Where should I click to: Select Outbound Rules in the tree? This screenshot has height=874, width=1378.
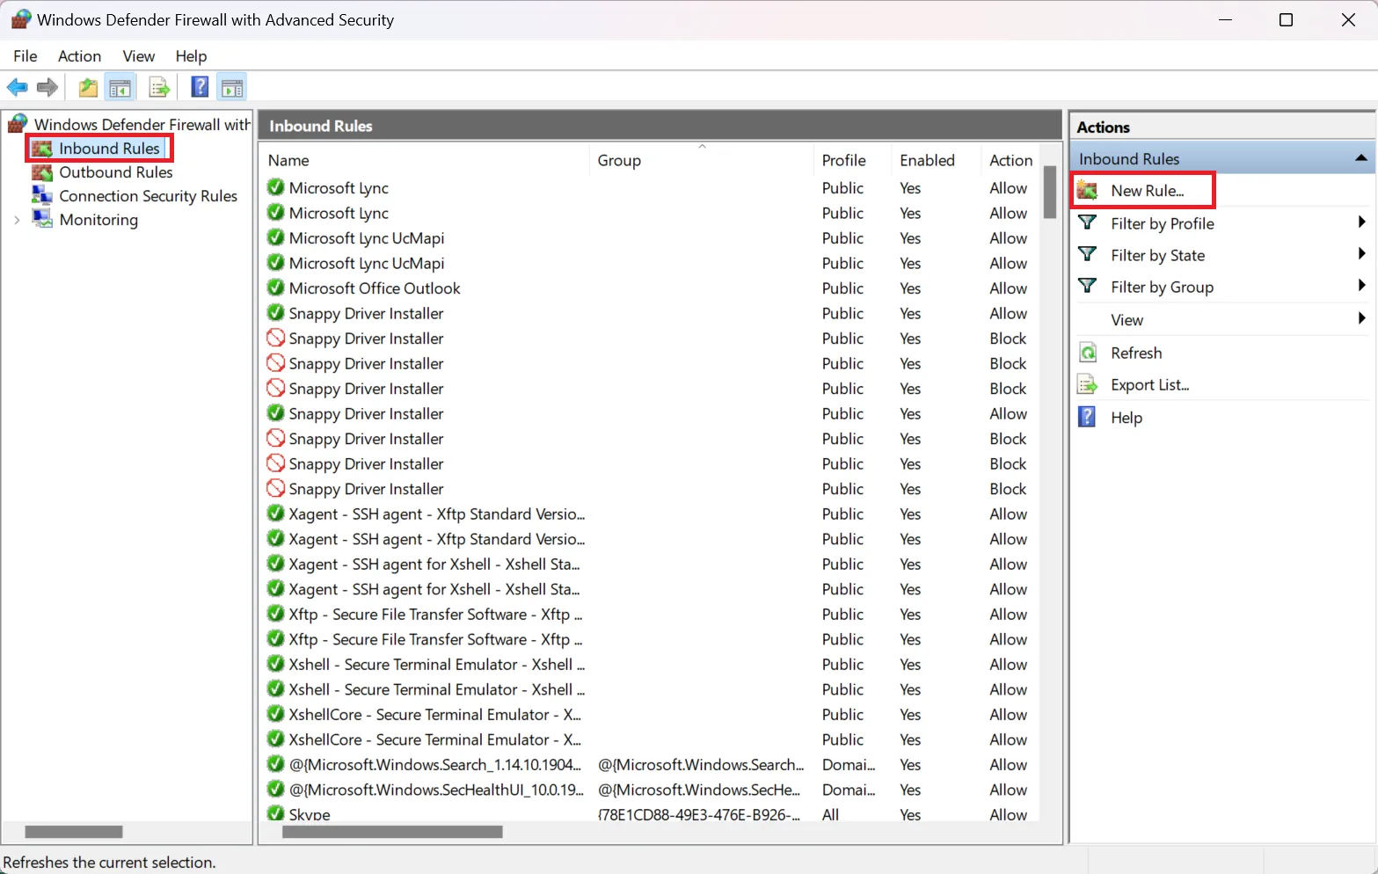click(115, 172)
